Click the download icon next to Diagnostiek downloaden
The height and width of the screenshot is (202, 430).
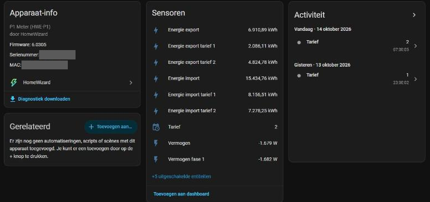click(x=13, y=99)
